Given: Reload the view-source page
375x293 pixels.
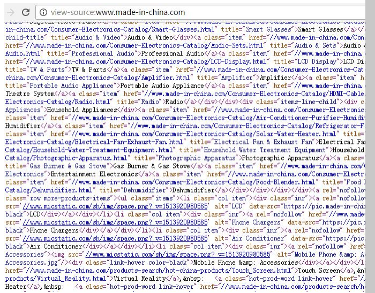Looking at the screenshot, I should (26, 12).
